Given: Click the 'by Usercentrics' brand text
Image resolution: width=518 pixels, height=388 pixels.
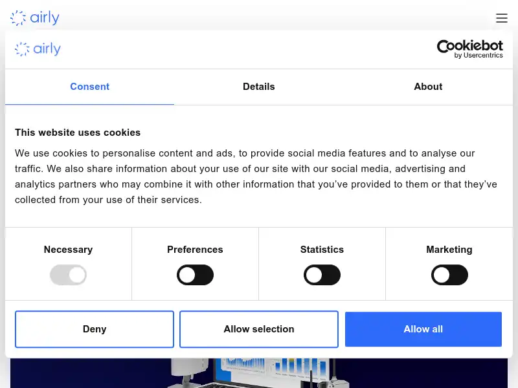Looking at the screenshot, I should point(479,55).
